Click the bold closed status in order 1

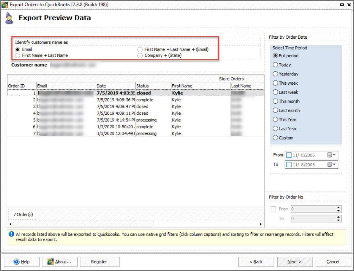coord(144,93)
